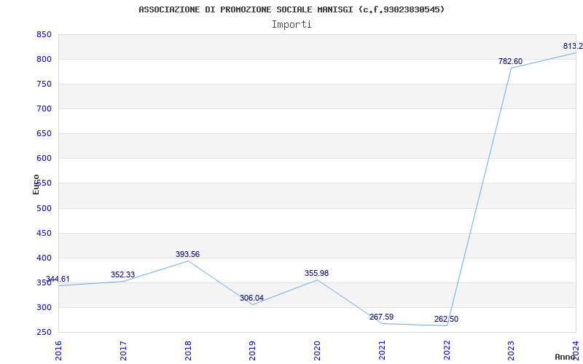Click the chart title ASSOCIAZIONE DI PROMOZIONE SOCIALE MANISGI

291,9
